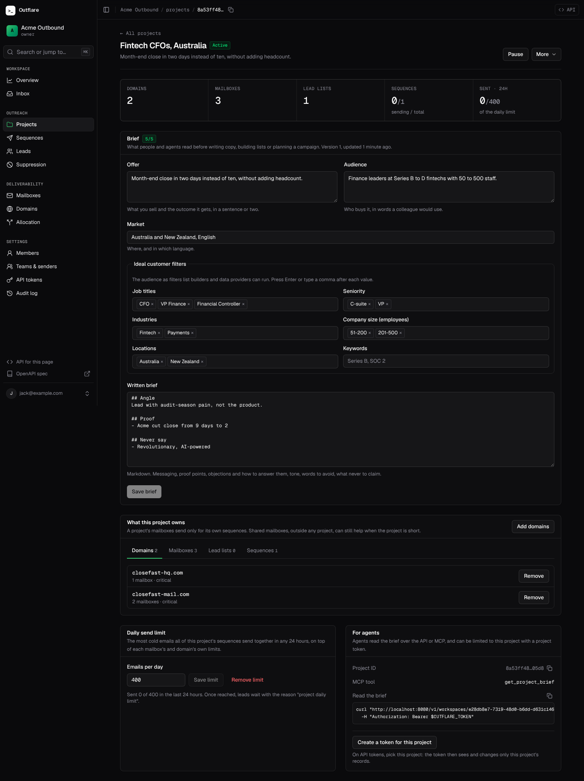This screenshot has height=781, width=584.
Task: Remove the CFO job title tag
Action: 152,304
